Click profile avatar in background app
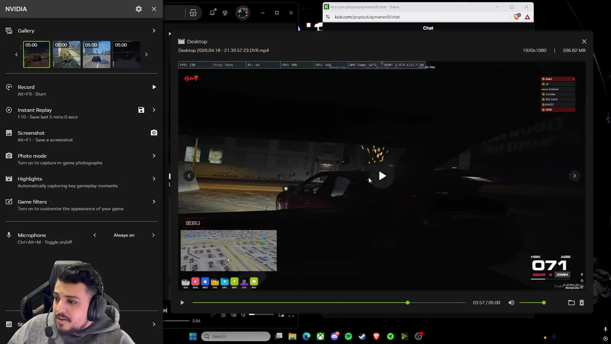This screenshot has height=344, width=611. click(242, 13)
